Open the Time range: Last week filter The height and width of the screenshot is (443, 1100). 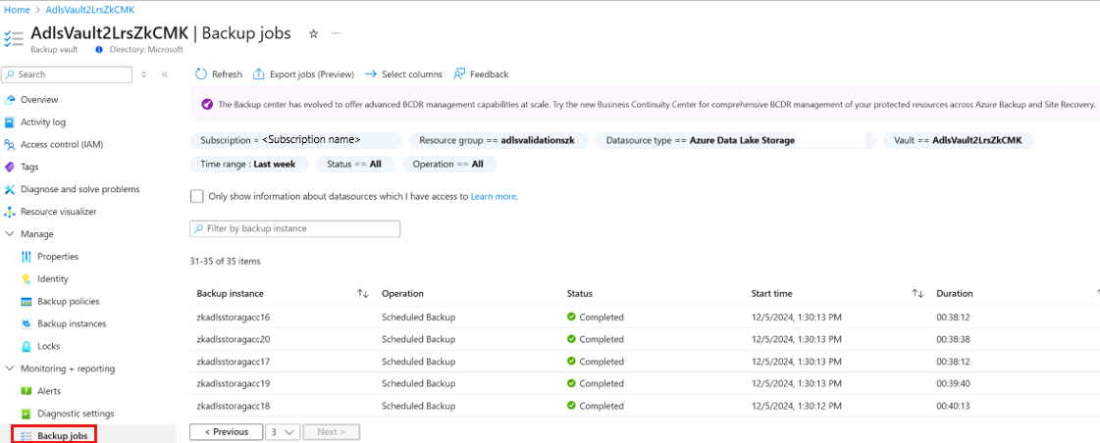(x=250, y=164)
